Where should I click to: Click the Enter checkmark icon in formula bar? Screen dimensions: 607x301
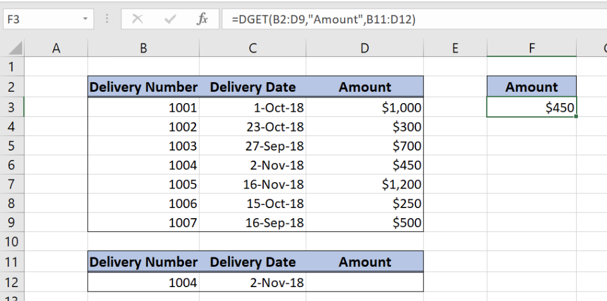(x=169, y=20)
